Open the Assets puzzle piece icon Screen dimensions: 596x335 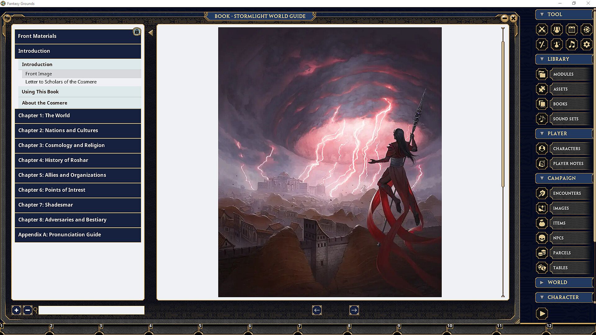pos(542,89)
